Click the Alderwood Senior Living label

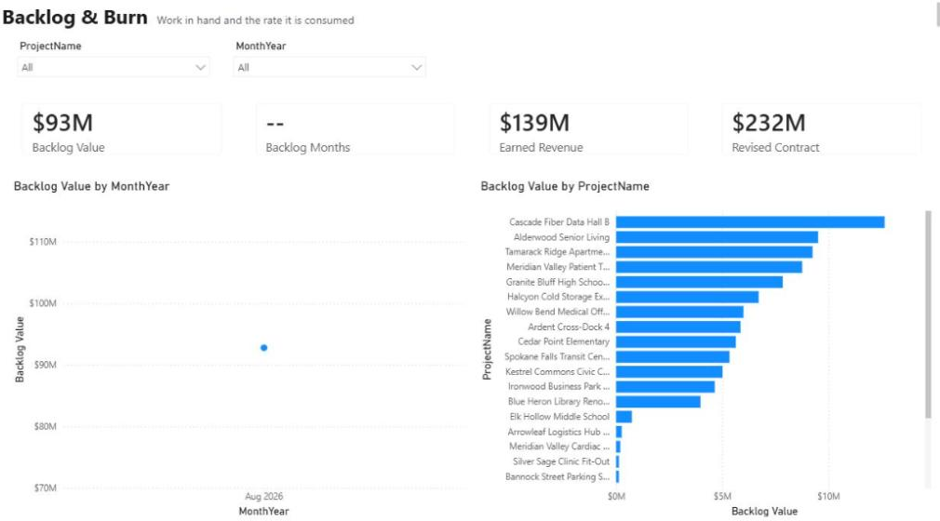tap(561, 237)
